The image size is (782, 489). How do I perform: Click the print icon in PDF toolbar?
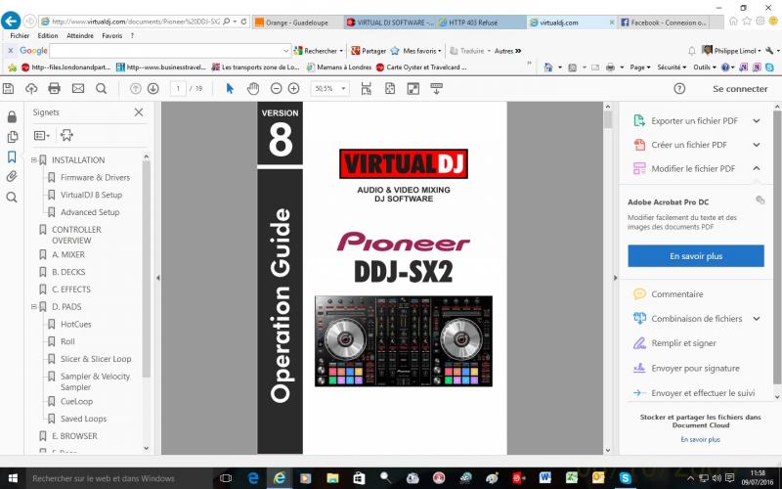[x=54, y=88]
